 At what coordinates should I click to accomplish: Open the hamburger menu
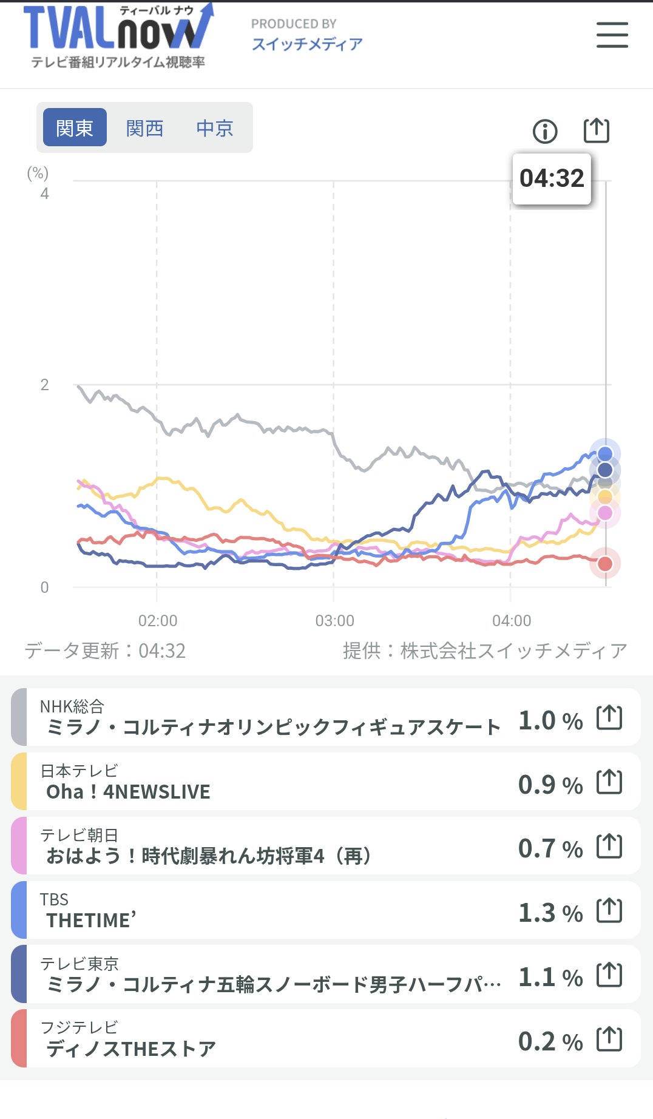pyautogui.click(x=612, y=35)
